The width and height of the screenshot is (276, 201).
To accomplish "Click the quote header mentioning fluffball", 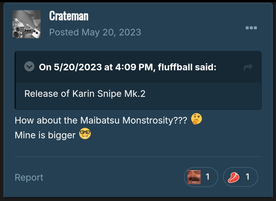I will (x=128, y=67).
